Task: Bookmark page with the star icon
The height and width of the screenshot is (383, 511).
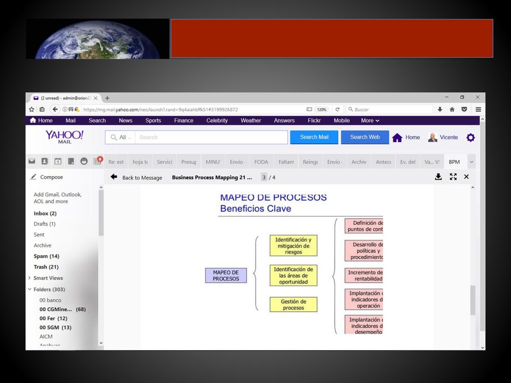Action: click(31, 109)
